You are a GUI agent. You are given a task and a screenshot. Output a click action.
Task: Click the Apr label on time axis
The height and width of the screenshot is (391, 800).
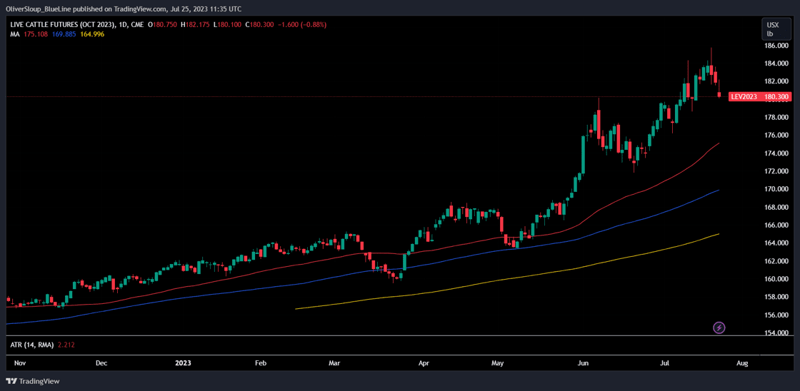[x=424, y=363]
